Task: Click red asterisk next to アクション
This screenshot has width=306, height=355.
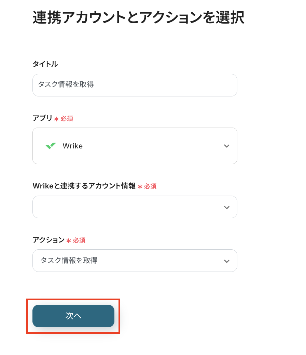Action: (69, 241)
